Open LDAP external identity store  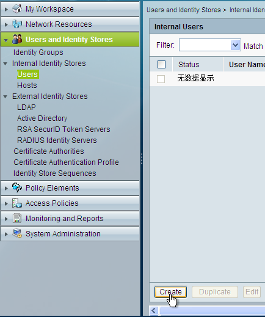click(26, 107)
